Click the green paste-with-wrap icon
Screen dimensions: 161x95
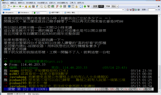coord(53,7)
